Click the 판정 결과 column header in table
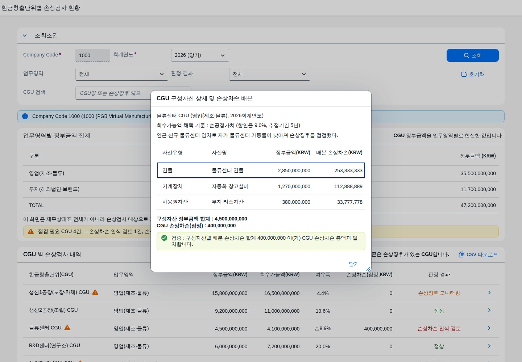Screen dimensions: 522x362 click(439, 274)
